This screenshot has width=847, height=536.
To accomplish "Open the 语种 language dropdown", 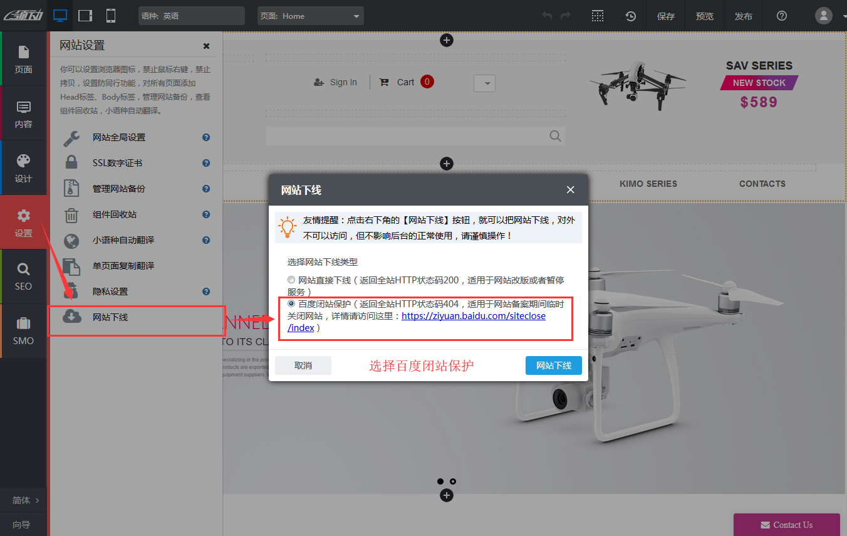I will point(191,15).
